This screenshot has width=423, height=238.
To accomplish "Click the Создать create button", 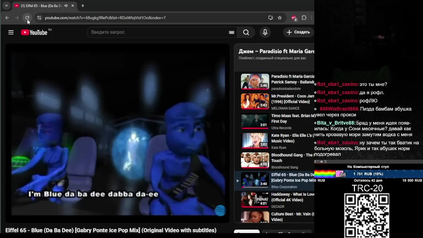I will tap(298, 32).
